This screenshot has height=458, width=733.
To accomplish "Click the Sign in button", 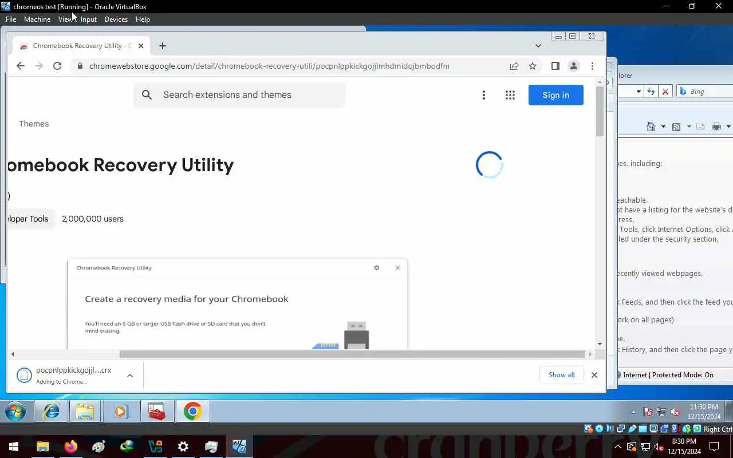I will pos(555,95).
